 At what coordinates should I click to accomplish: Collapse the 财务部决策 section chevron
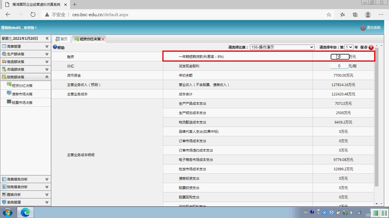[47, 77]
